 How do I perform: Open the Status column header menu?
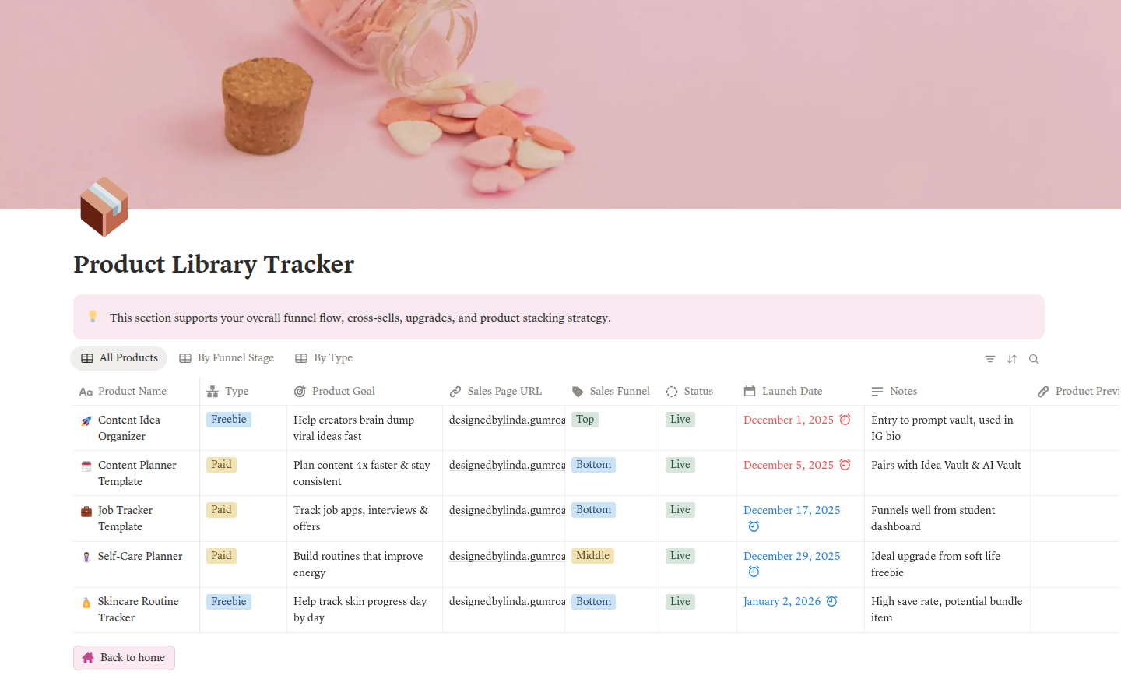click(698, 392)
